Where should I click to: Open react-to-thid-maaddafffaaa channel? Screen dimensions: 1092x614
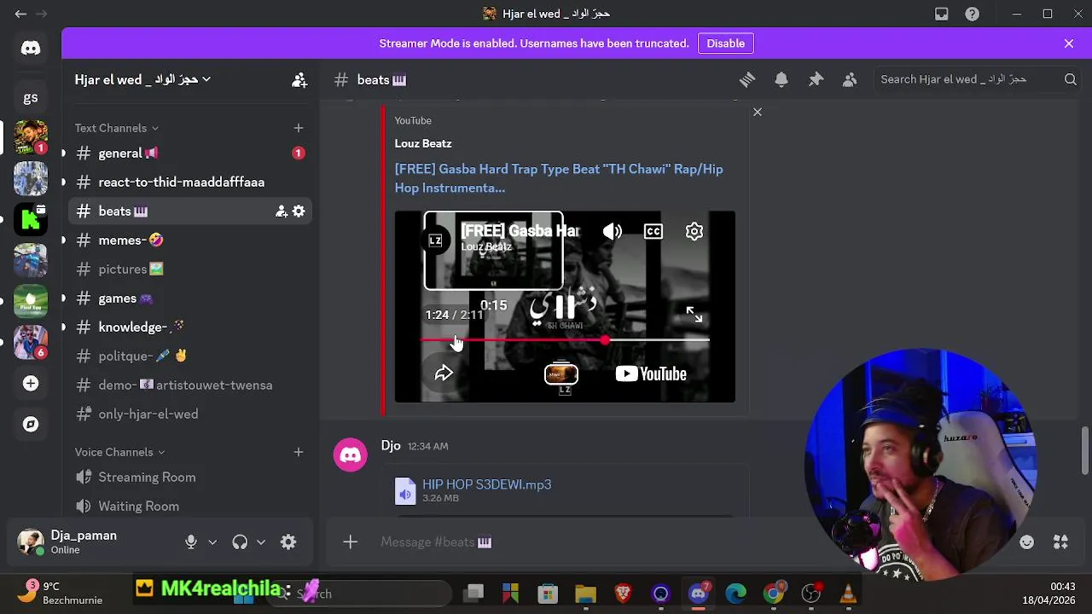(x=189, y=182)
